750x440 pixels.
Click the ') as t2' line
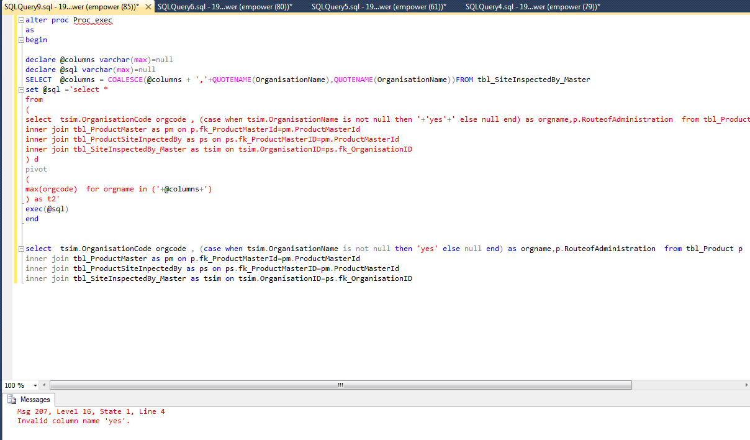[43, 199]
